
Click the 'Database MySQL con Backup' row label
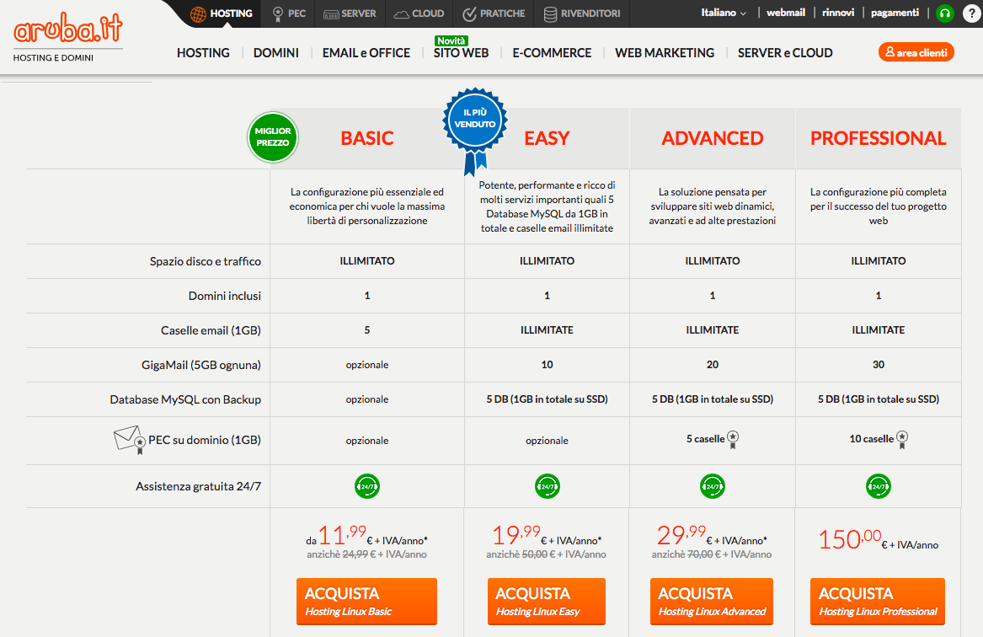click(185, 399)
